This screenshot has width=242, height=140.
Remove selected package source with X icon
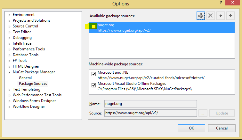coord(211,16)
